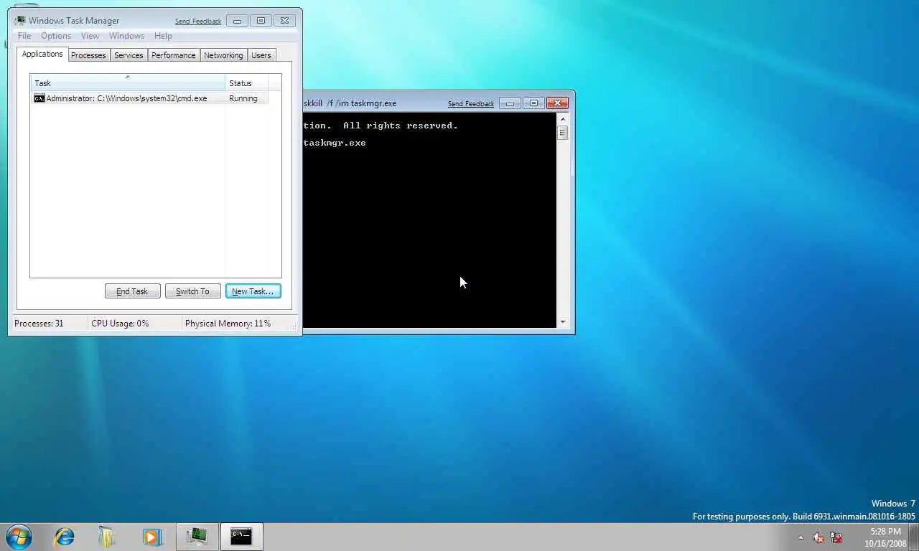Click the Task Manager title bar icon
Image resolution: width=919 pixels, height=551 pixels.
20,21
